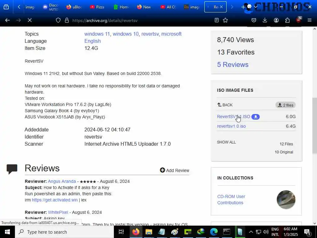Open the uBlock Origin toolbar icon

[x=299, y=20]
